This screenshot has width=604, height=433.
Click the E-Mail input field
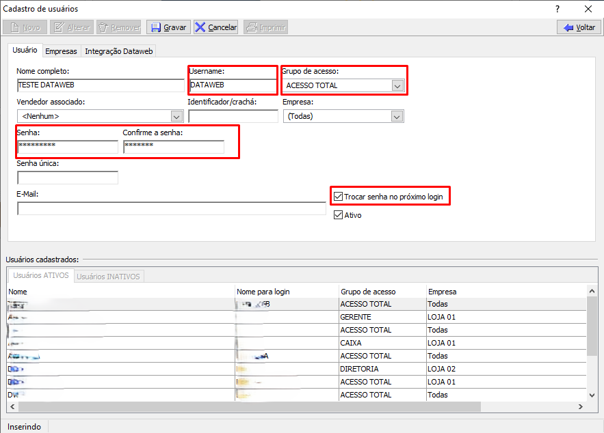[x=172, y=208]
